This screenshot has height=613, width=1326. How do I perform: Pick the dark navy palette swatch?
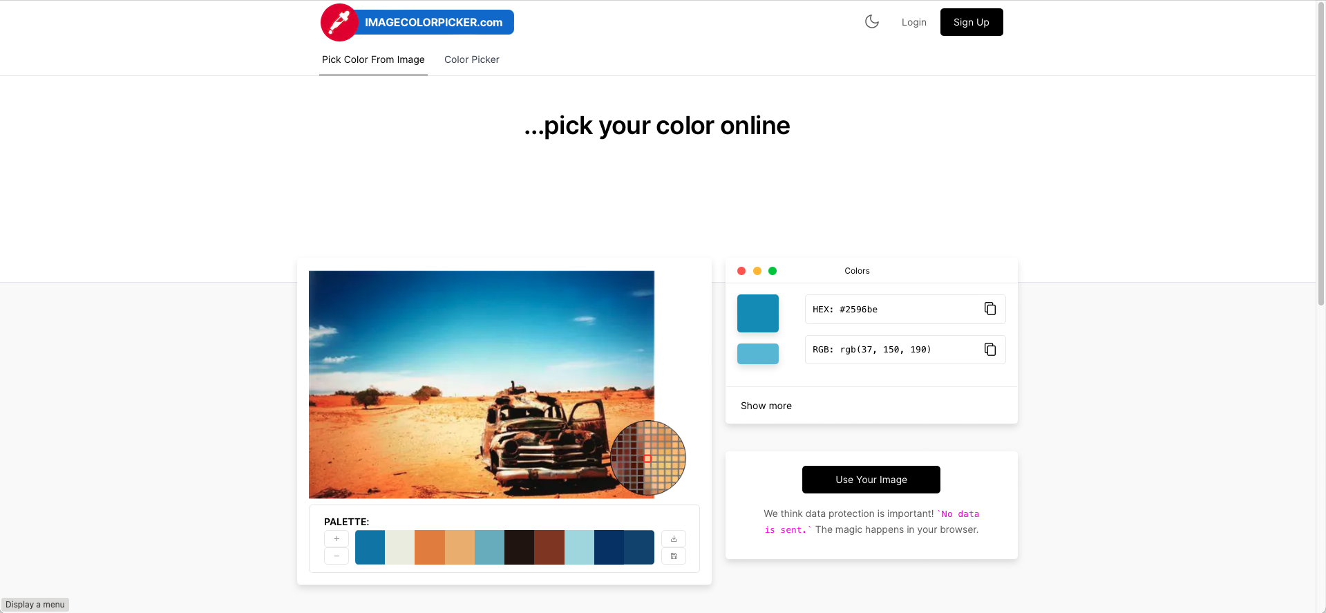click(609, 547)
